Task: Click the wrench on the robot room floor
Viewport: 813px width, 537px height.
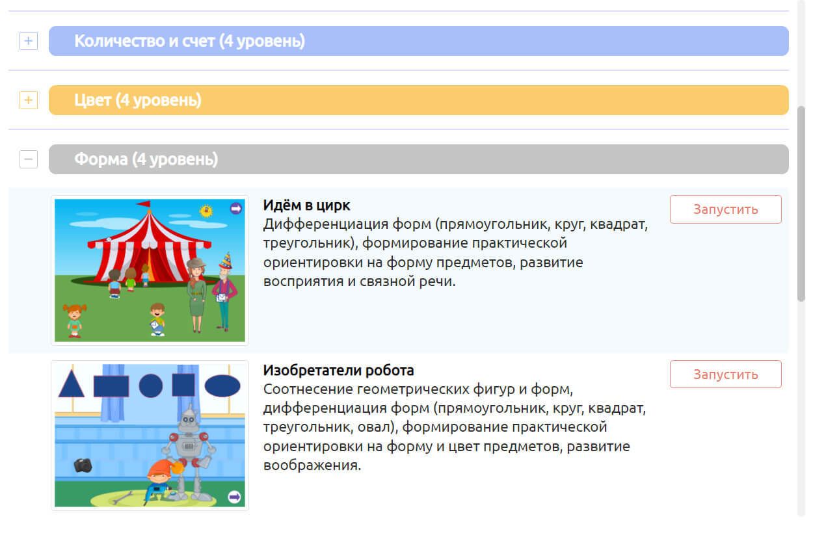Action: 122,499
